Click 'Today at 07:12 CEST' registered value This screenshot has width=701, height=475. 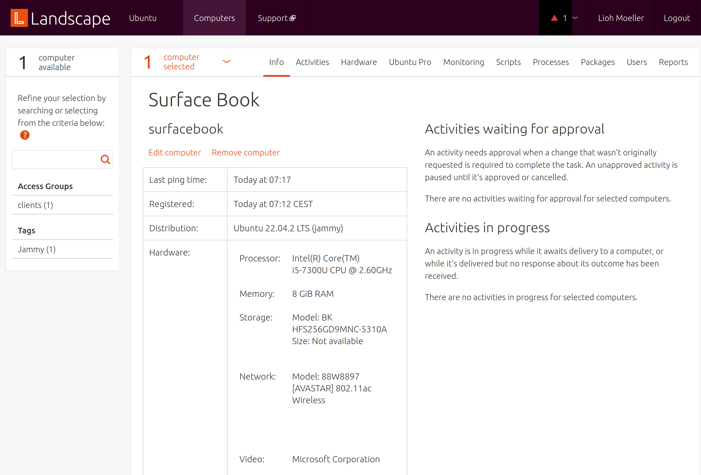click(x=273, y=204)
